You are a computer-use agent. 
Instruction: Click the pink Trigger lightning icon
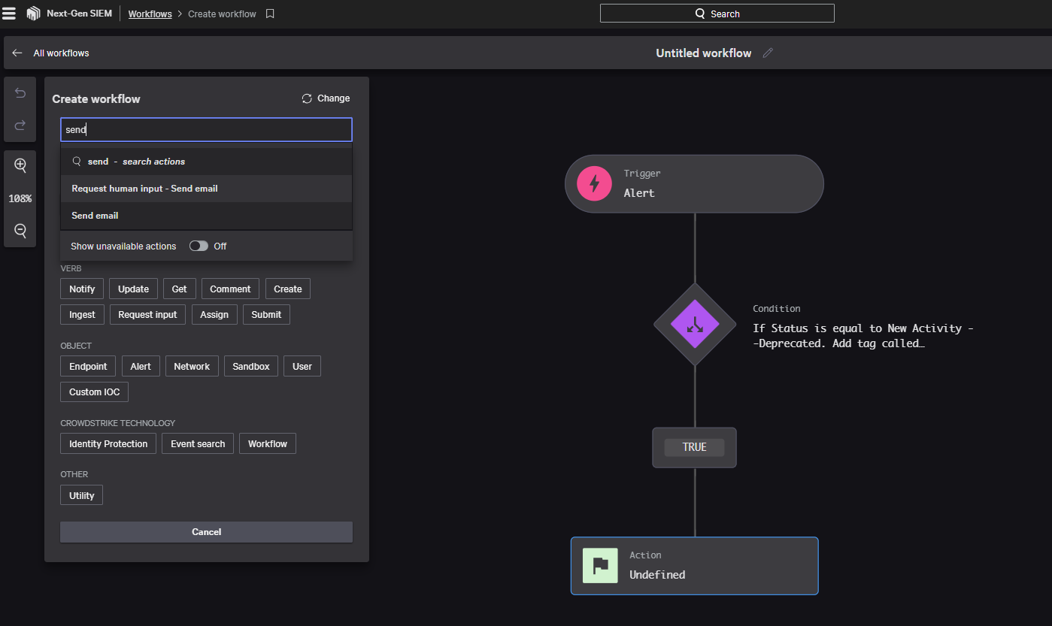pos(594,183)
